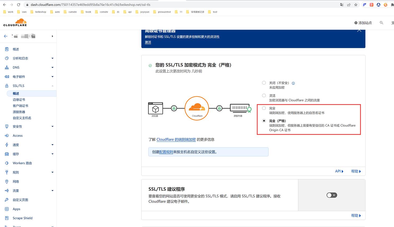Image resolution: width=394 pixels, height=227 pixels.
Task: Open the selected 概述 submenu item
Action: pyautogui.click(x=16, y=93)
